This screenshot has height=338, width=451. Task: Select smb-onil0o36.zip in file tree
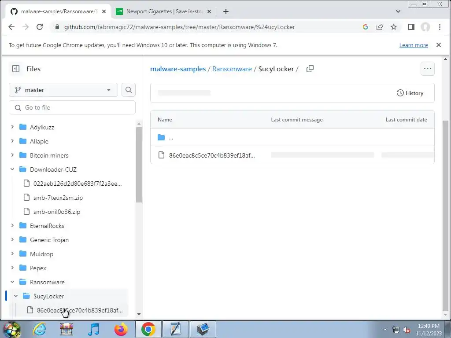[57, 212]
